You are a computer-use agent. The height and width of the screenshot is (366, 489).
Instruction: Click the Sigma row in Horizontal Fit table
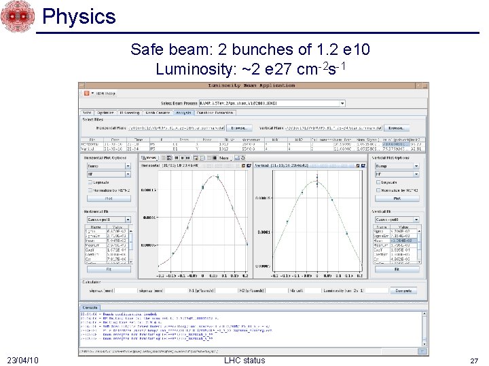pyautogui.click(x=107, y=232)
